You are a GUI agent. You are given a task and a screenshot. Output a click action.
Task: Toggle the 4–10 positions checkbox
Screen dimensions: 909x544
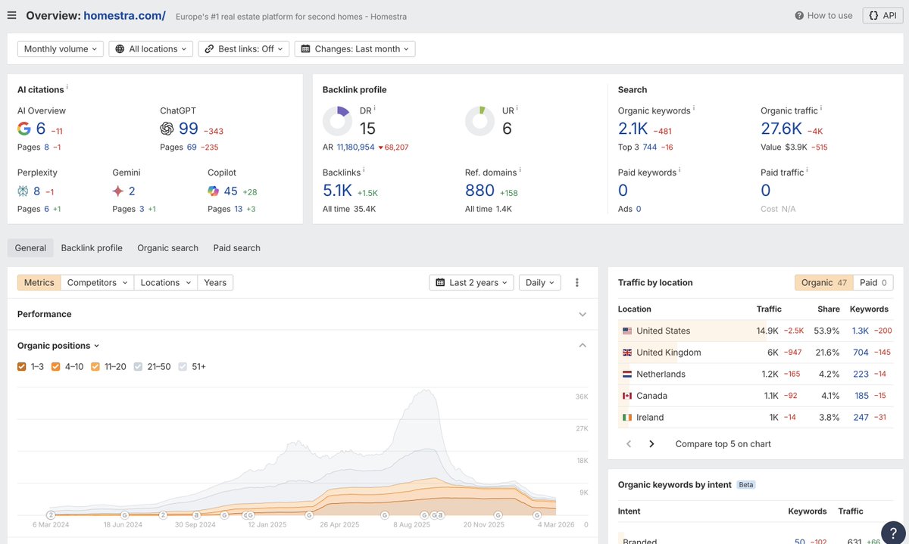click(56, 367)
